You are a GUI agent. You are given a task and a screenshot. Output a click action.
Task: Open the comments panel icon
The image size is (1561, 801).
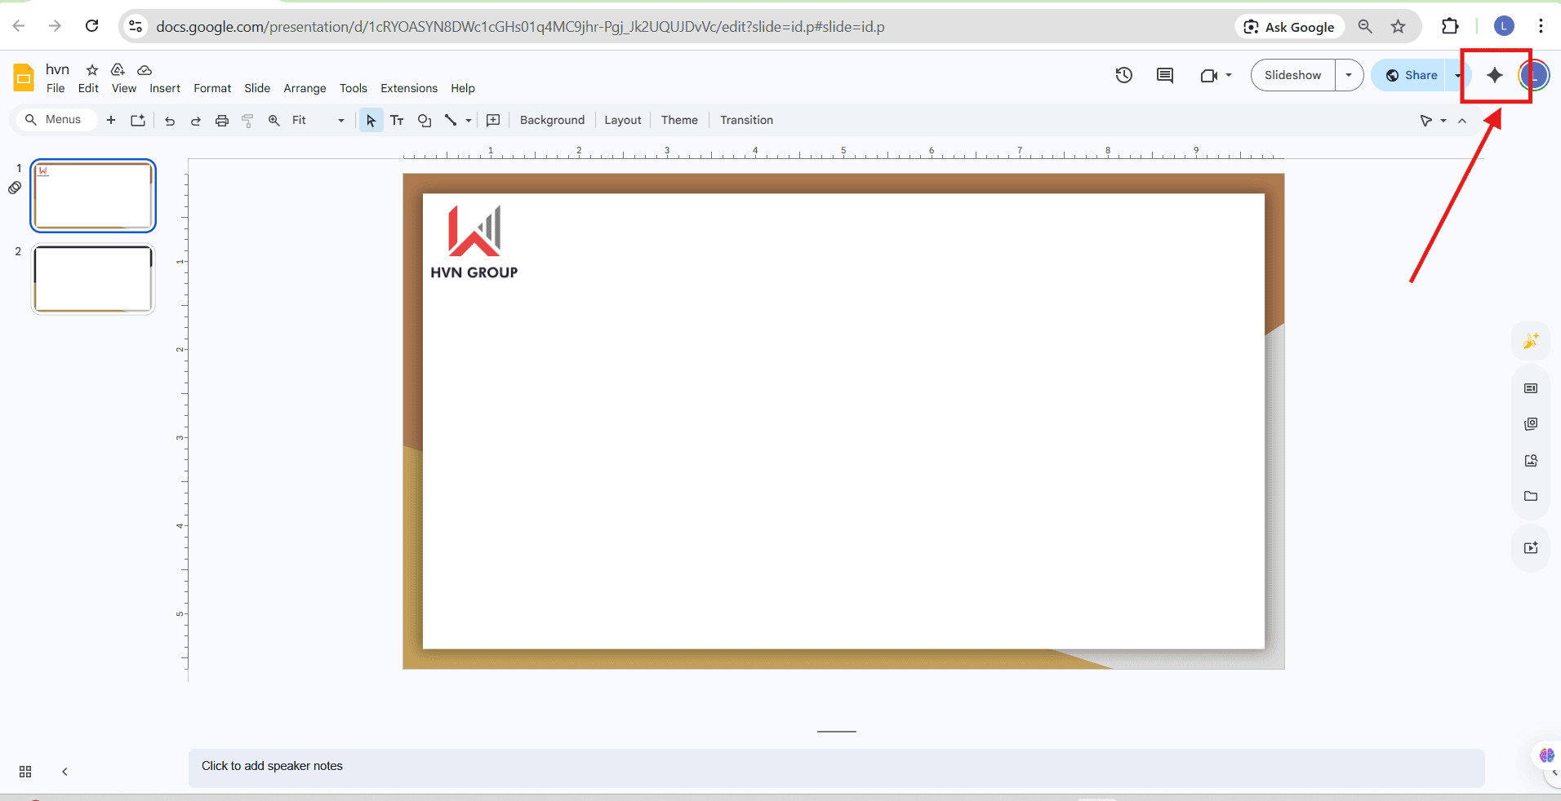click(x=1165, y=75)
